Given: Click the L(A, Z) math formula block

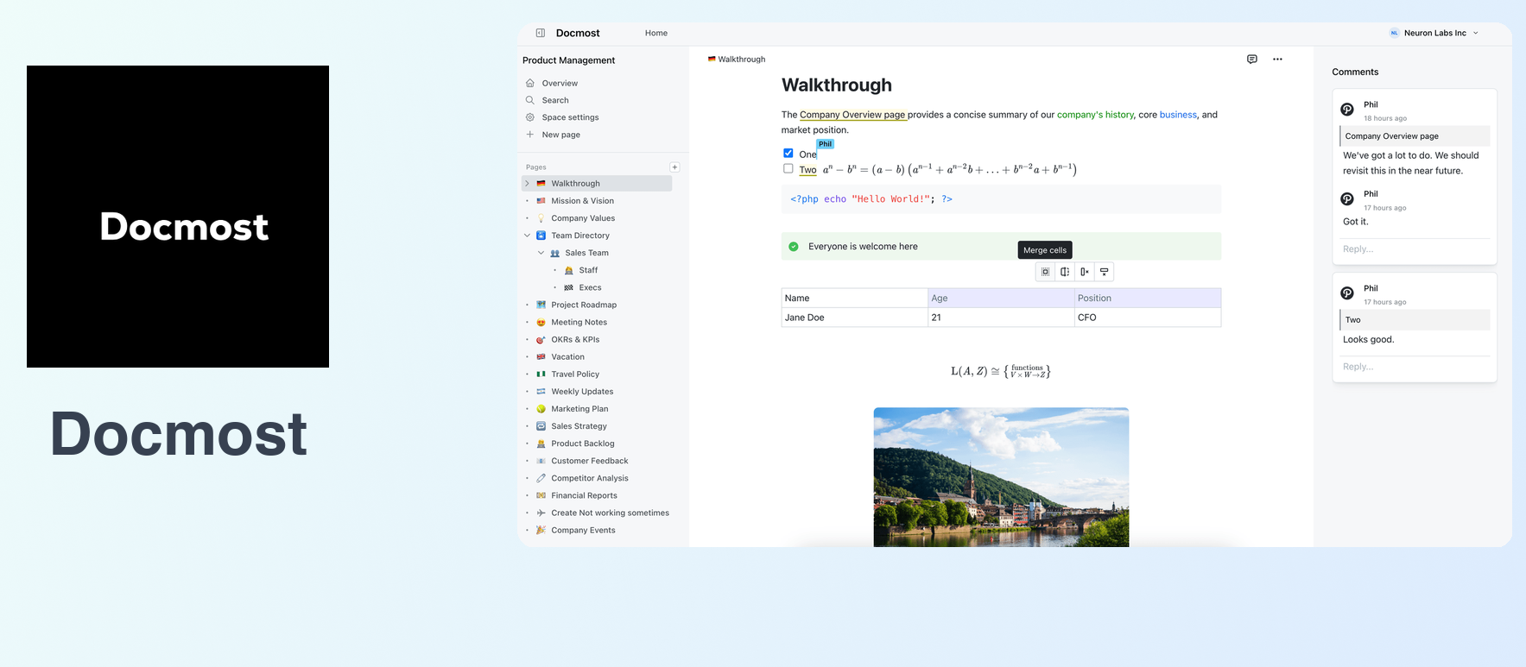Looking at the screenshot, I should (x=1001, y=372).
